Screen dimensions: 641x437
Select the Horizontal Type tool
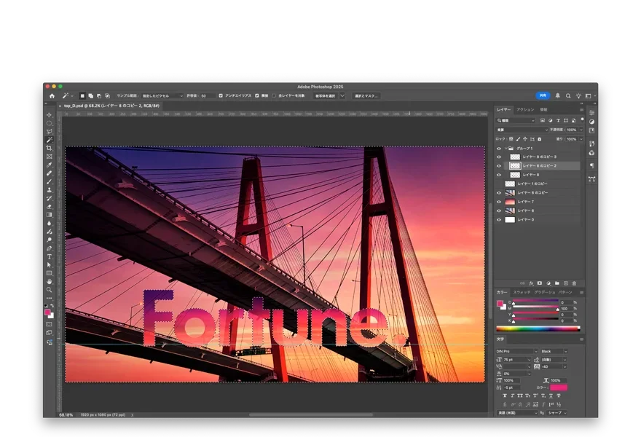50,256
